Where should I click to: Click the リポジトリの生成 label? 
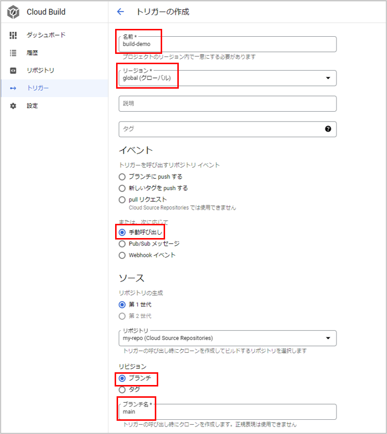pos(141,293)
